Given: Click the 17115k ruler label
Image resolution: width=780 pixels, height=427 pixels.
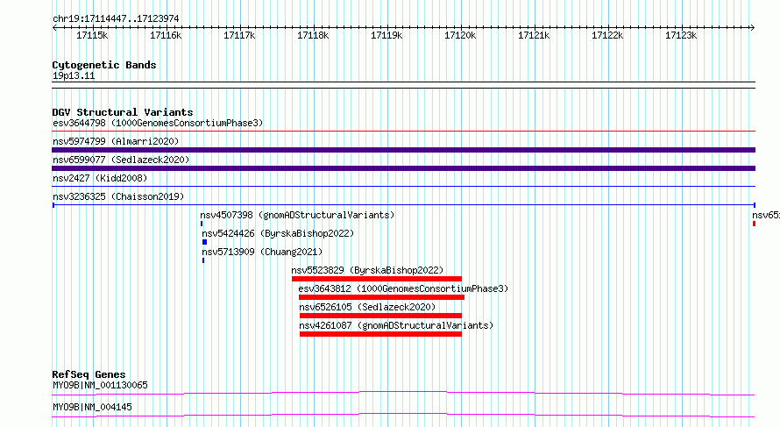Looking at the screenshot, I should [x=92, y=35].
